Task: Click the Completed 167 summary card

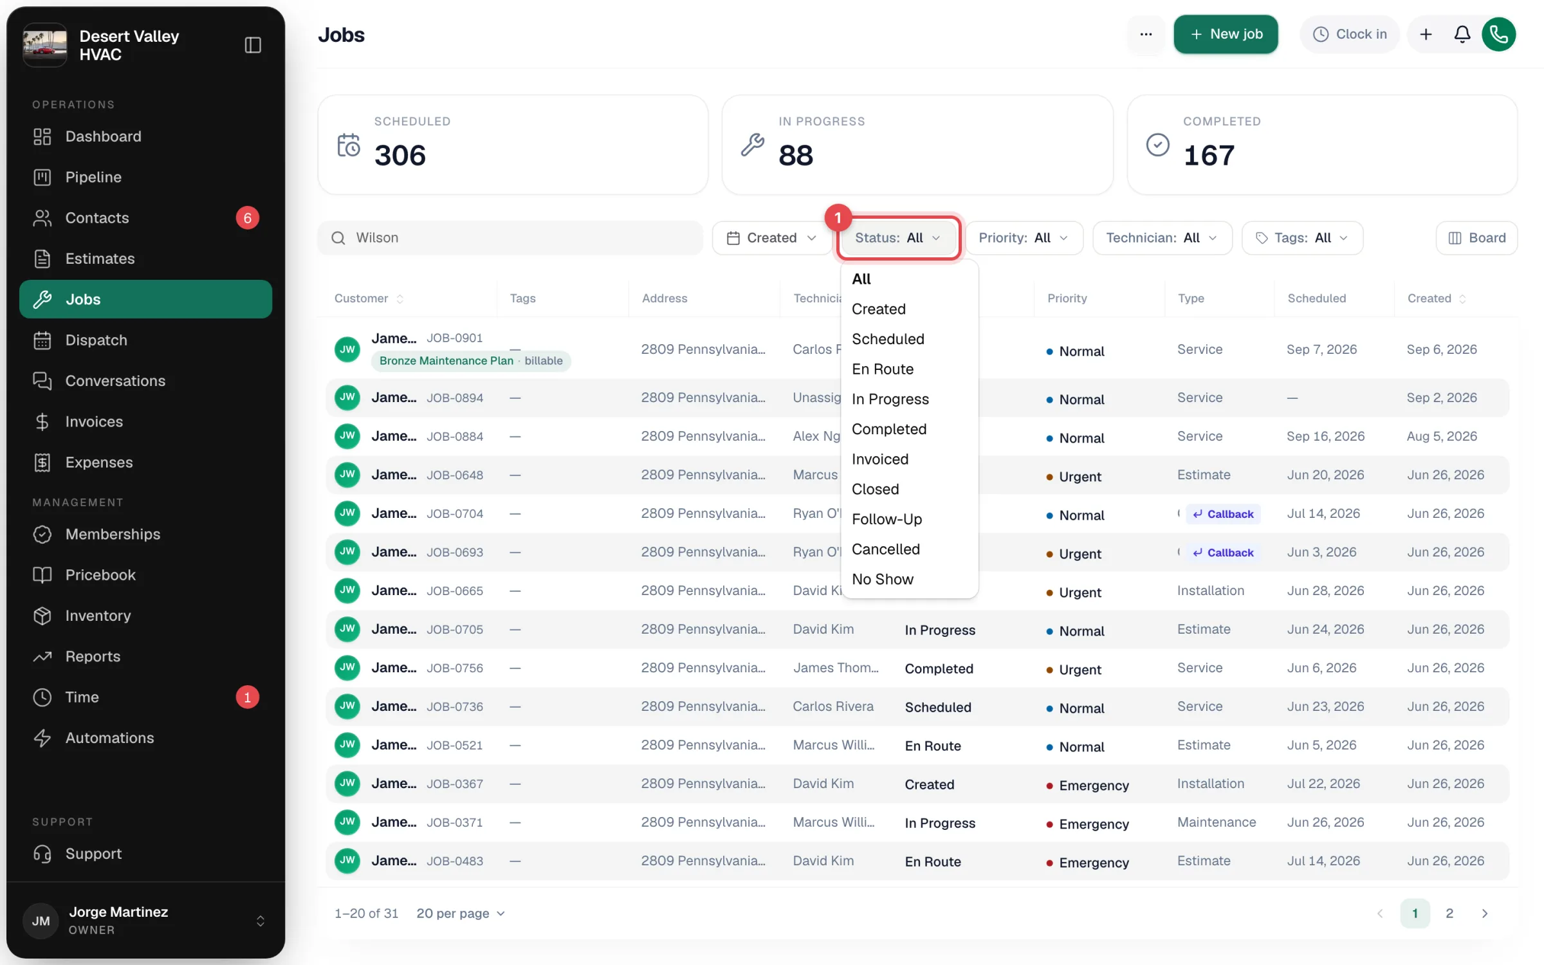Action: pos(1322,145)
